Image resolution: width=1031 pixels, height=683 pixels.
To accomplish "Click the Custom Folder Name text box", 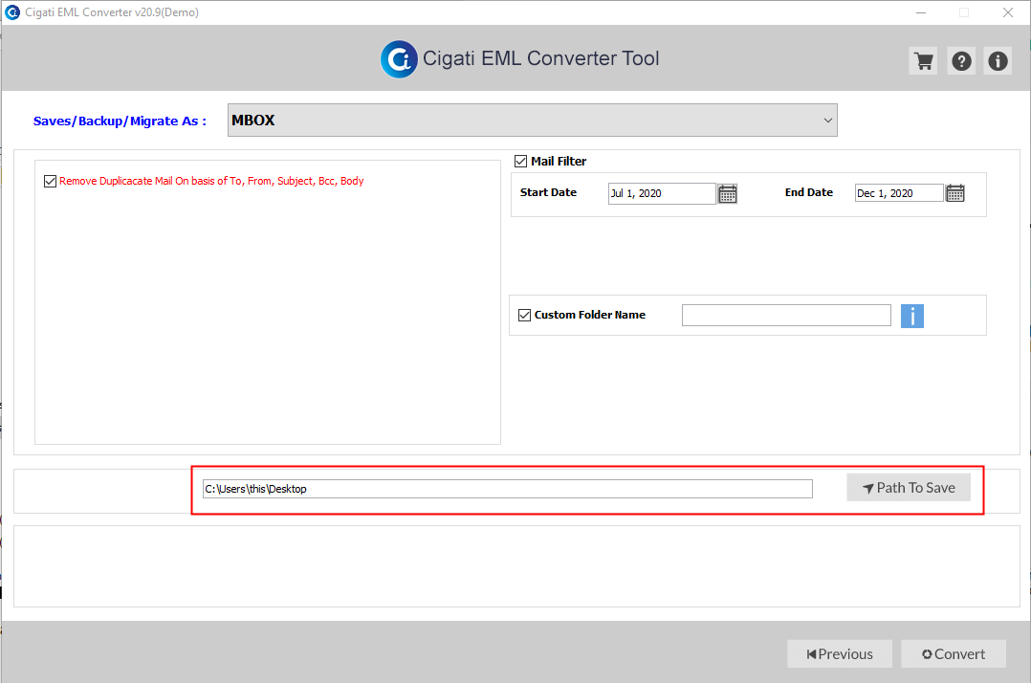I will [786, 315].
